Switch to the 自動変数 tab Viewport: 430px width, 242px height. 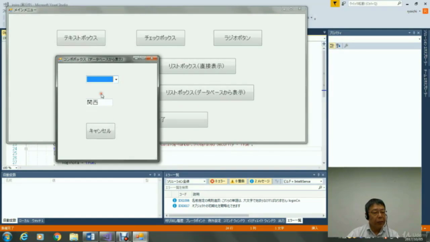(9, 220)
